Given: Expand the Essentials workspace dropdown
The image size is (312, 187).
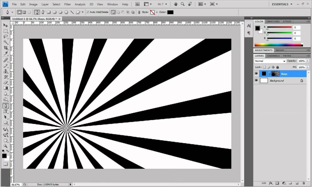Looking at the screenshot, I should (282, 4).
